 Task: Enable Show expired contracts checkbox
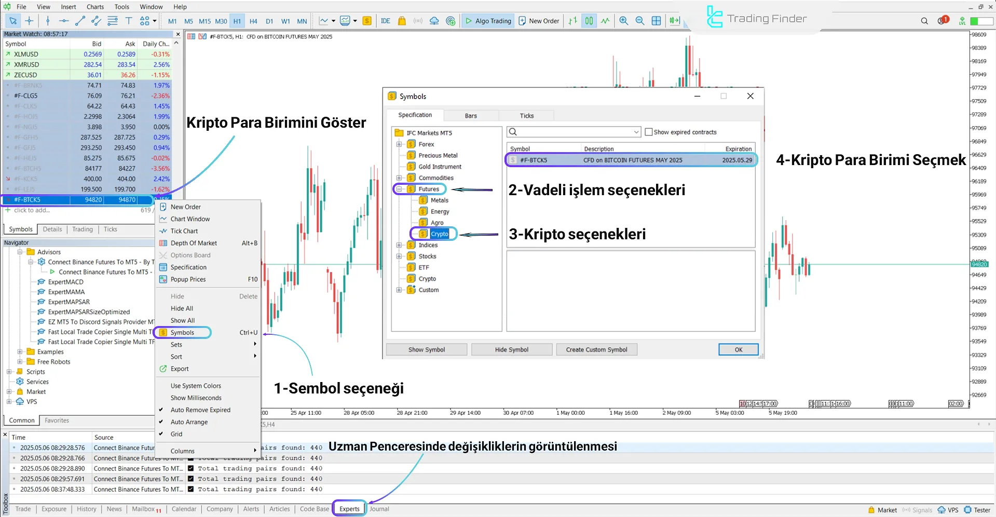click(x=648, y=132)
